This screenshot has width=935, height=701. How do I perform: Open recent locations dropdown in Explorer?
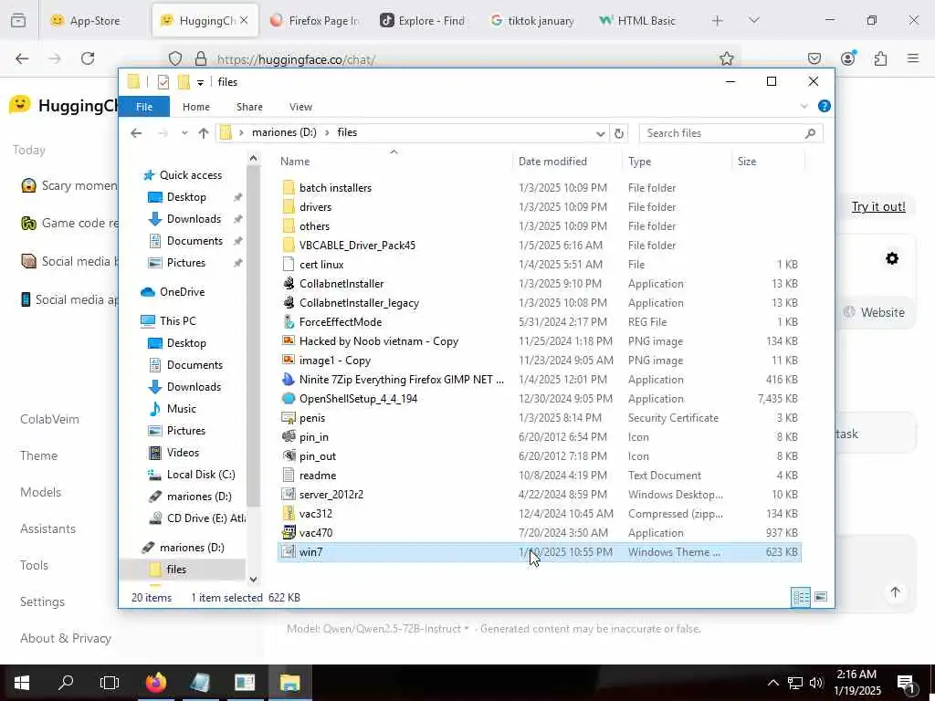(x=184, y=133)
